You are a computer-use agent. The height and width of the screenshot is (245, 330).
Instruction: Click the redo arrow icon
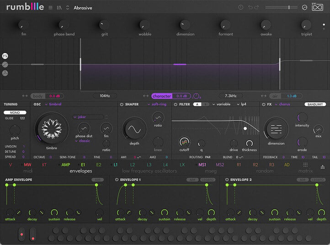click(x=256, y=7)
